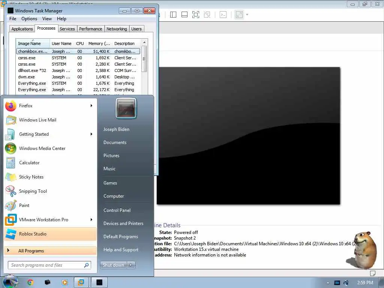
Task: Click the process list scrollbar thumb
Action: (144, 59)
